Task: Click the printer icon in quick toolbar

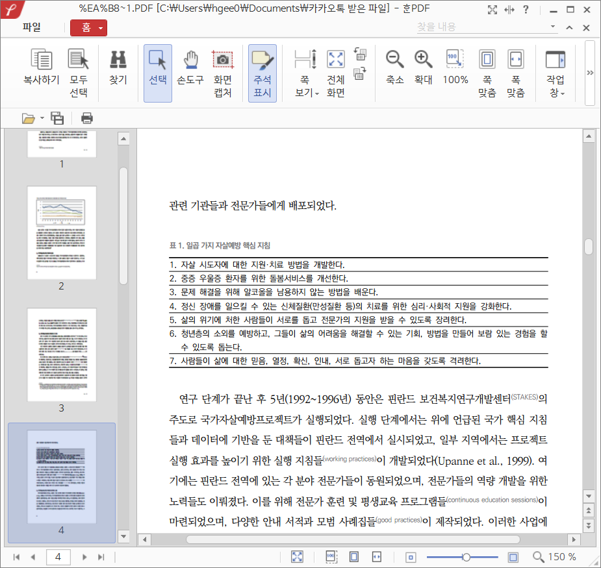Action: point(87,118)
